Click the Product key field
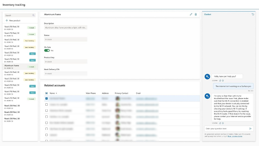Viewport: 259px width, 146px height. click(x=65, y=62)
